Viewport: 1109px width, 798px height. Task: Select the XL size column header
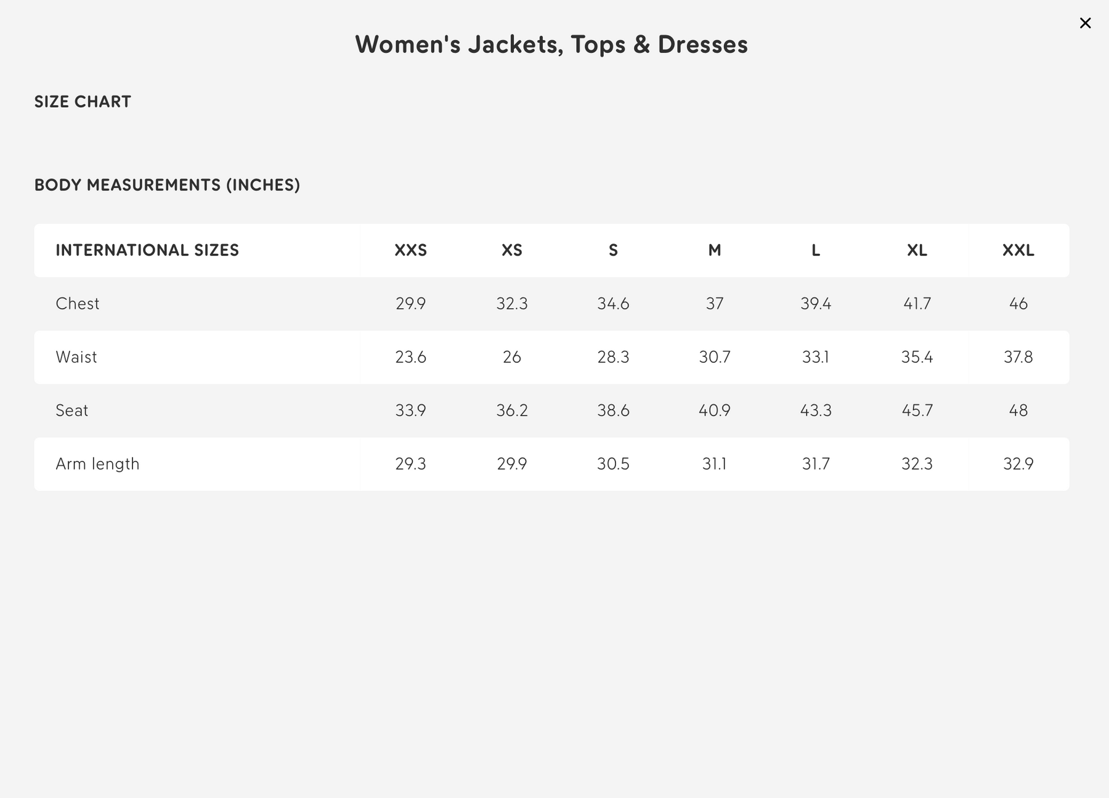917,250
